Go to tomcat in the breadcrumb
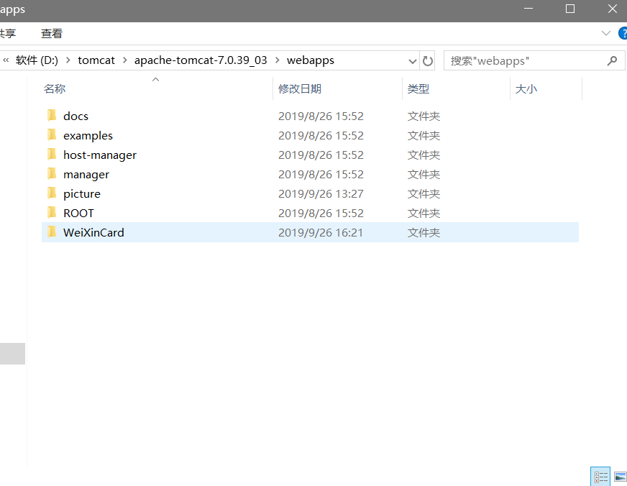This screenshot has width=627, height=486. click(96, 60)
